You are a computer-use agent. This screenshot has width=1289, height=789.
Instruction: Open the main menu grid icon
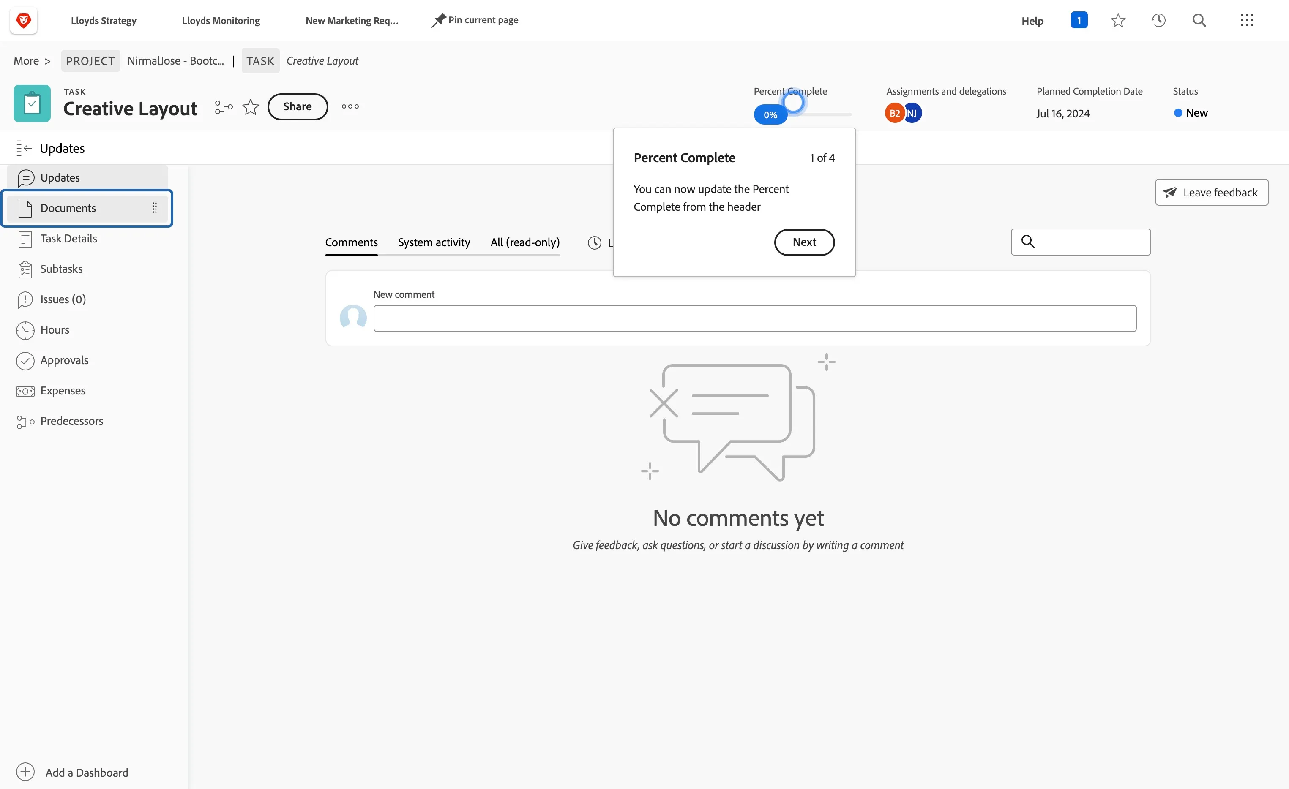[x=1247, y=20]
